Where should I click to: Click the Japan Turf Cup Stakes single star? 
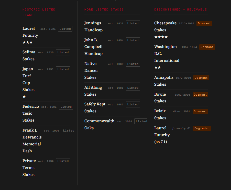coord(24,97)
